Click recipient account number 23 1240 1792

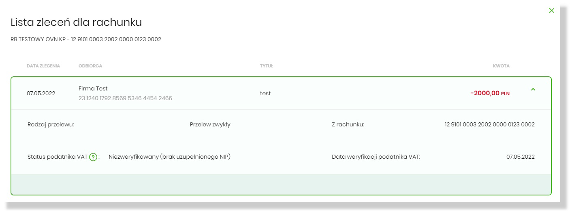125,99
